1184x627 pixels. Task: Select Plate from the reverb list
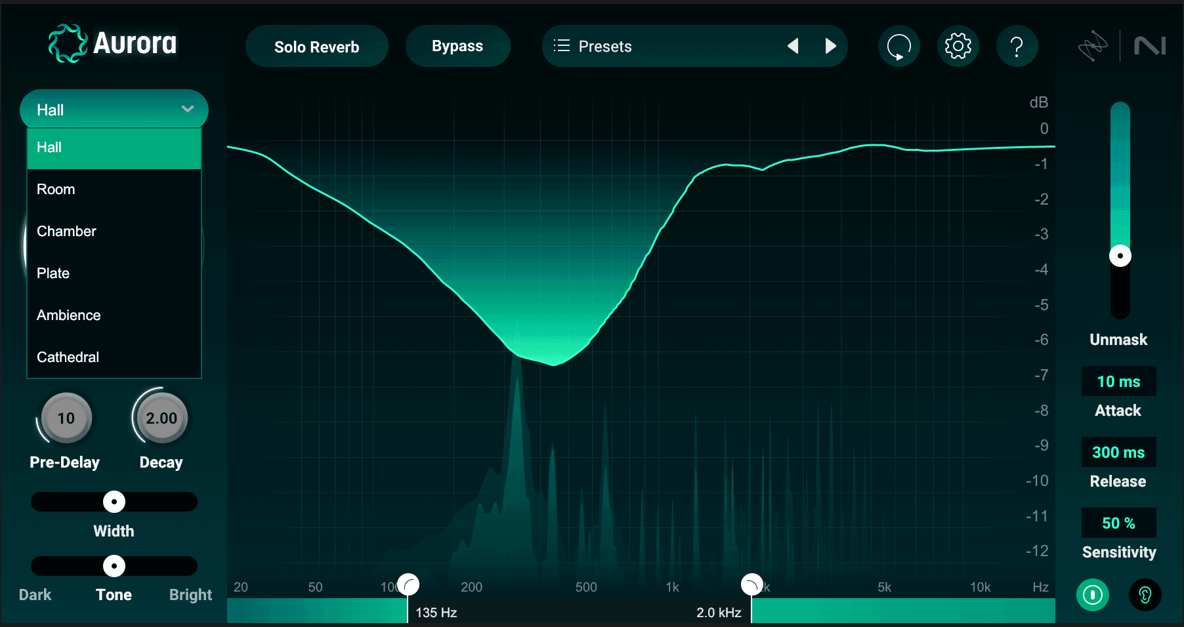tap(114, 273)
